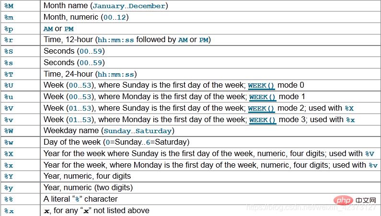Click the 'A literal % character' description

[x=81, y=199]
